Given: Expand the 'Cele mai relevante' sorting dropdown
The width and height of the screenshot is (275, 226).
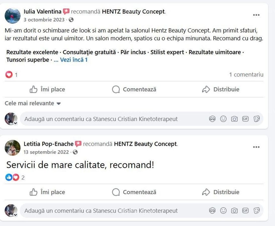Looking at the screenshot, I should pyautogui.click(x=32, y=103).
